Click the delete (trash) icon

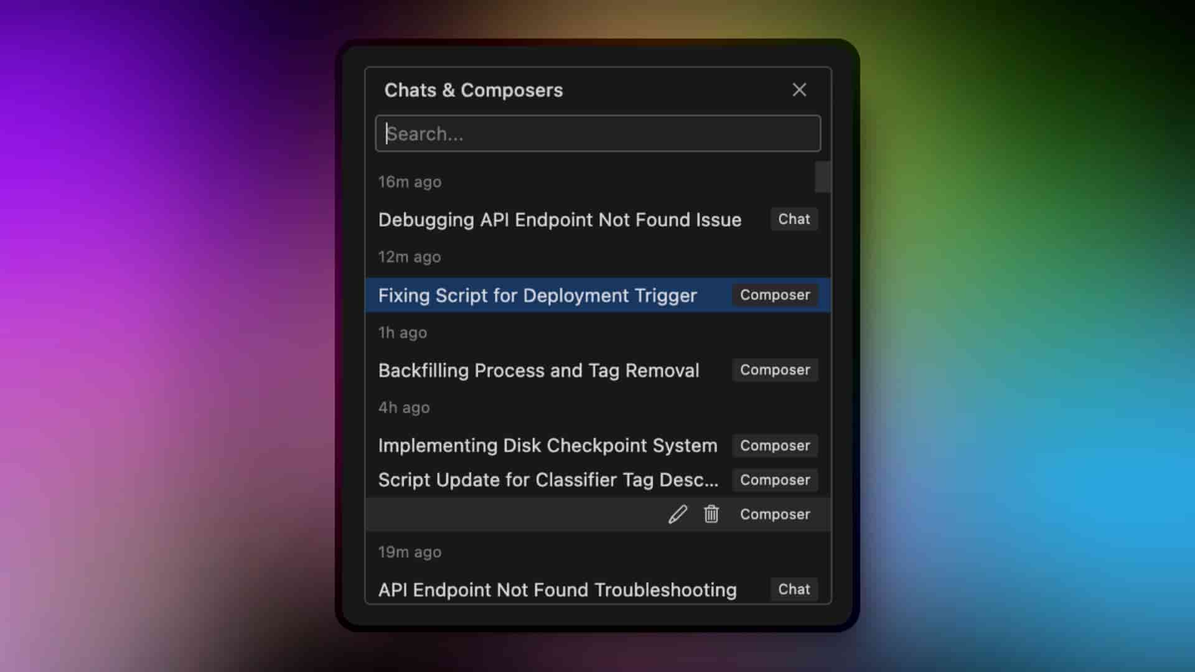click(x=711, y=513)
